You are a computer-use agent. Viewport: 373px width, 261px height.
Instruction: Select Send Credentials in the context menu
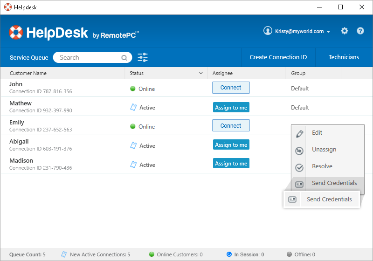point(334,183)
